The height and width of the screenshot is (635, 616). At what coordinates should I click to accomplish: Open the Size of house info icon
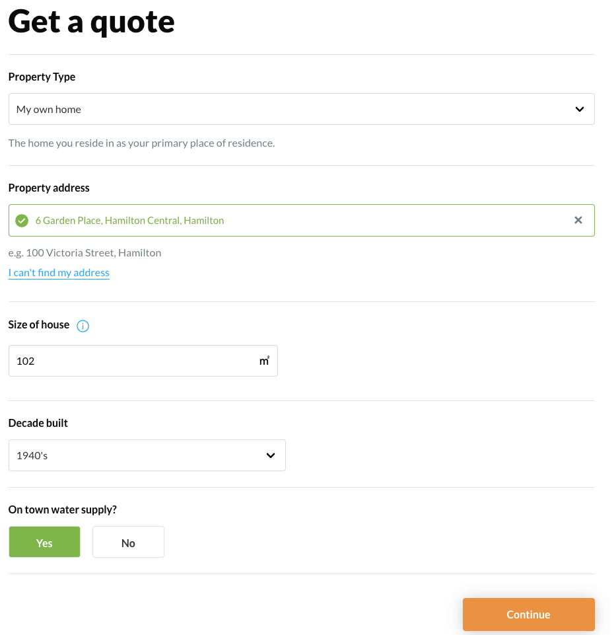pos(83,325)
